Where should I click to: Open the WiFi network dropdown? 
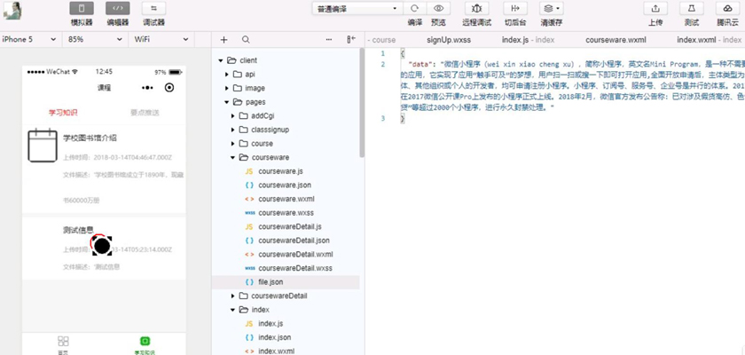click(161, 39)
